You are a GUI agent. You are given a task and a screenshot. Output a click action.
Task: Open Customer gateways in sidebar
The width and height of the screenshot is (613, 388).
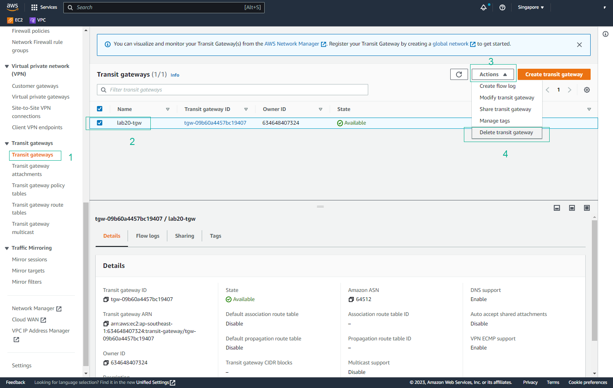tap(35, 86)
